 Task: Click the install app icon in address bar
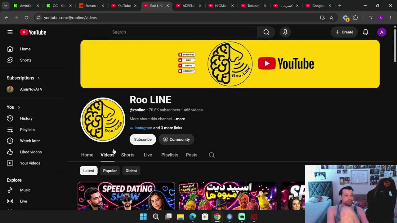(x=323, y=18)
